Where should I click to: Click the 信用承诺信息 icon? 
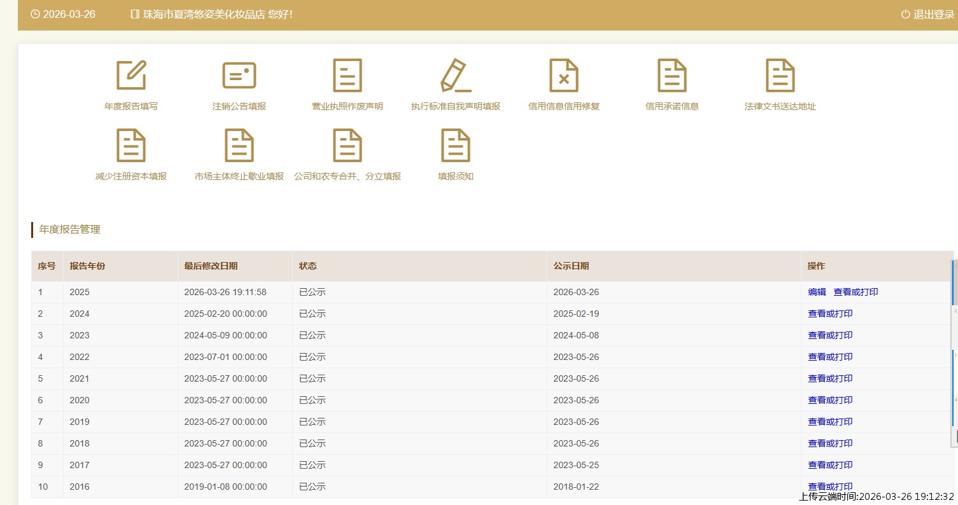click(x=672, y=76)
